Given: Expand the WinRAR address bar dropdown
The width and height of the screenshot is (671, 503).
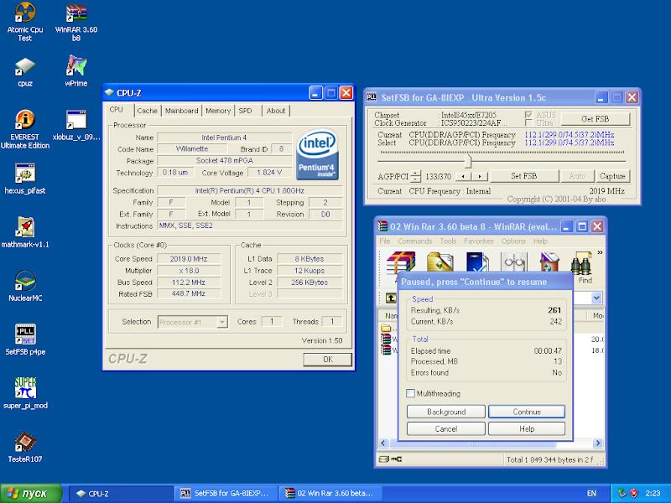Looking at the screenshot, I should (596, 298).
